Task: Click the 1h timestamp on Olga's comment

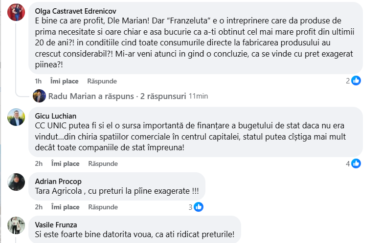Action: [x=38, y=81]
